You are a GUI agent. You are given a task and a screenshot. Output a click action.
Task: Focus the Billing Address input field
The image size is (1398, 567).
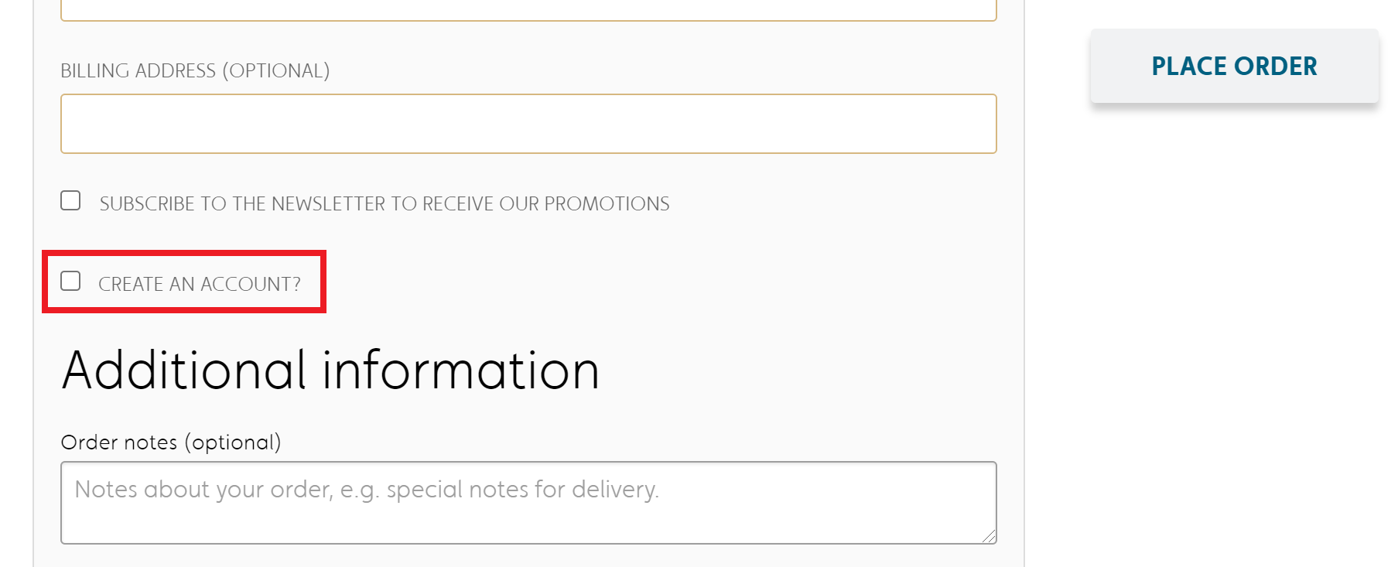coord(528,124)
